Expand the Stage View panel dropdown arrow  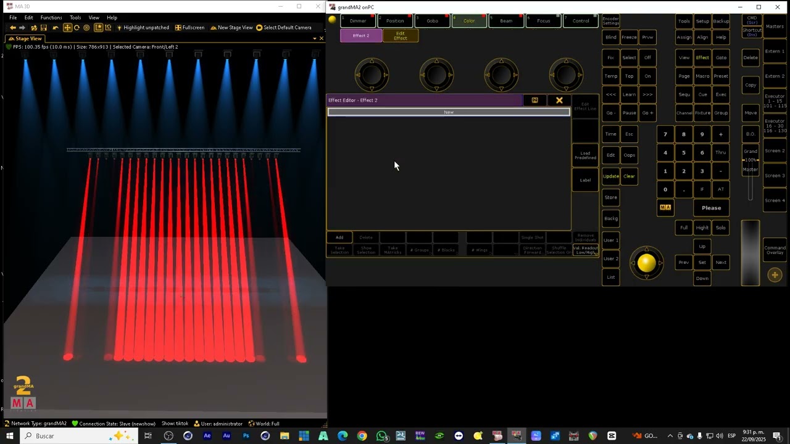314,38
